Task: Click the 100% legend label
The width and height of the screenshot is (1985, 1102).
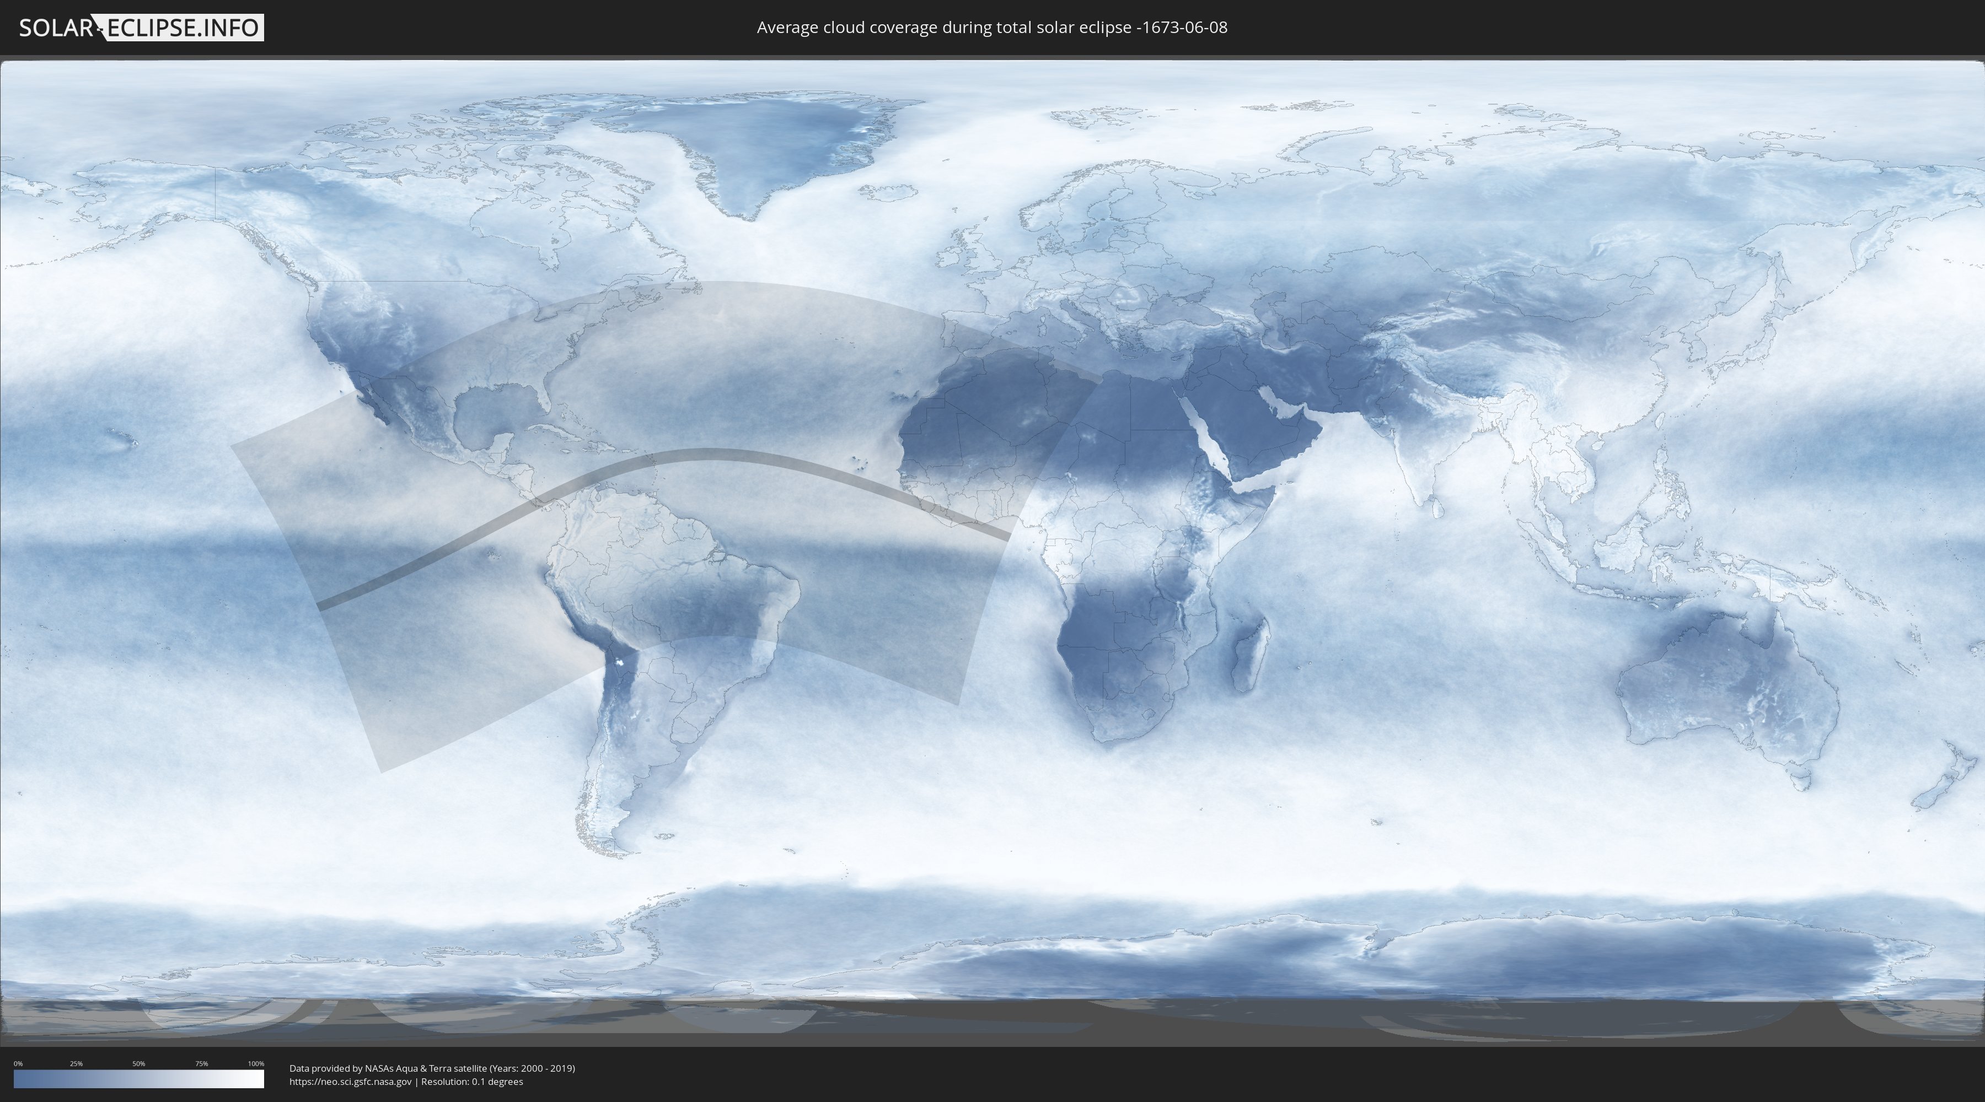Action: [256, 1063]
